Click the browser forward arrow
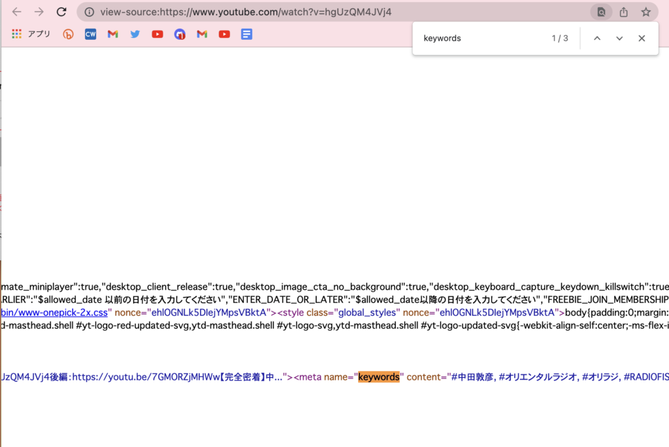 pyautogui.click(x=39, y=12)
